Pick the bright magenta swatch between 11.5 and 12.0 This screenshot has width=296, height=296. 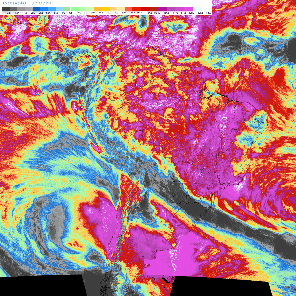click(188, 9)
